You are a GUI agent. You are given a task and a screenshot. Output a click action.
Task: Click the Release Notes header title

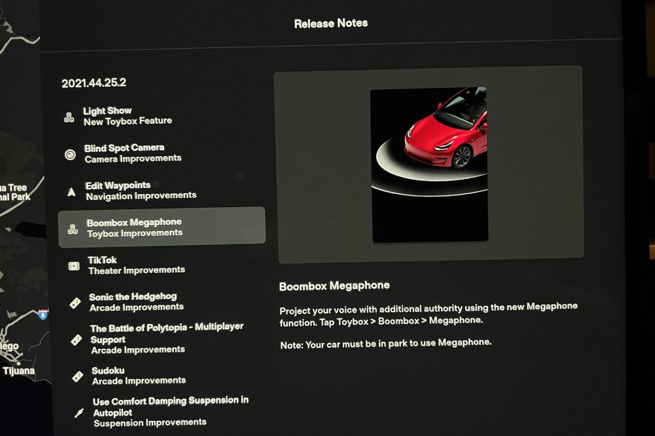[331, 24]
